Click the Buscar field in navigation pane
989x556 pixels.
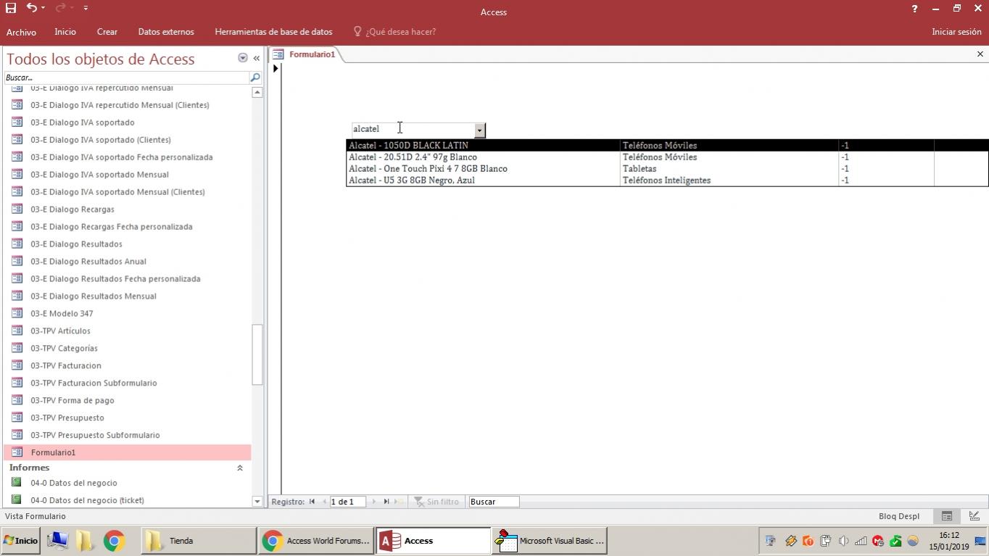coord(126,78)
